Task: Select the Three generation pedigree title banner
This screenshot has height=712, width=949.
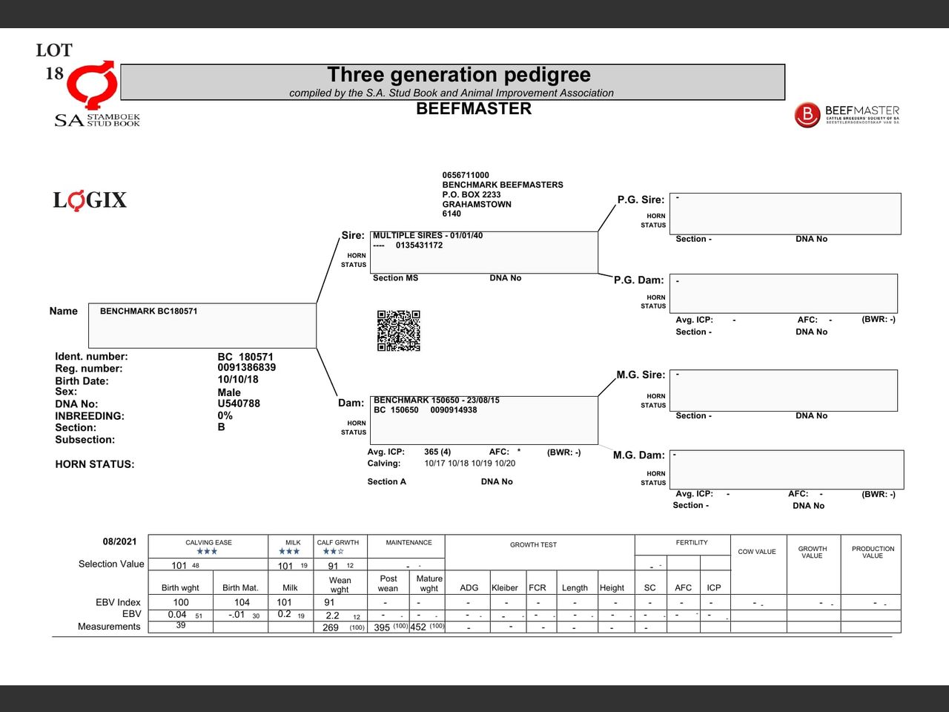Action: tap(452, 82)
